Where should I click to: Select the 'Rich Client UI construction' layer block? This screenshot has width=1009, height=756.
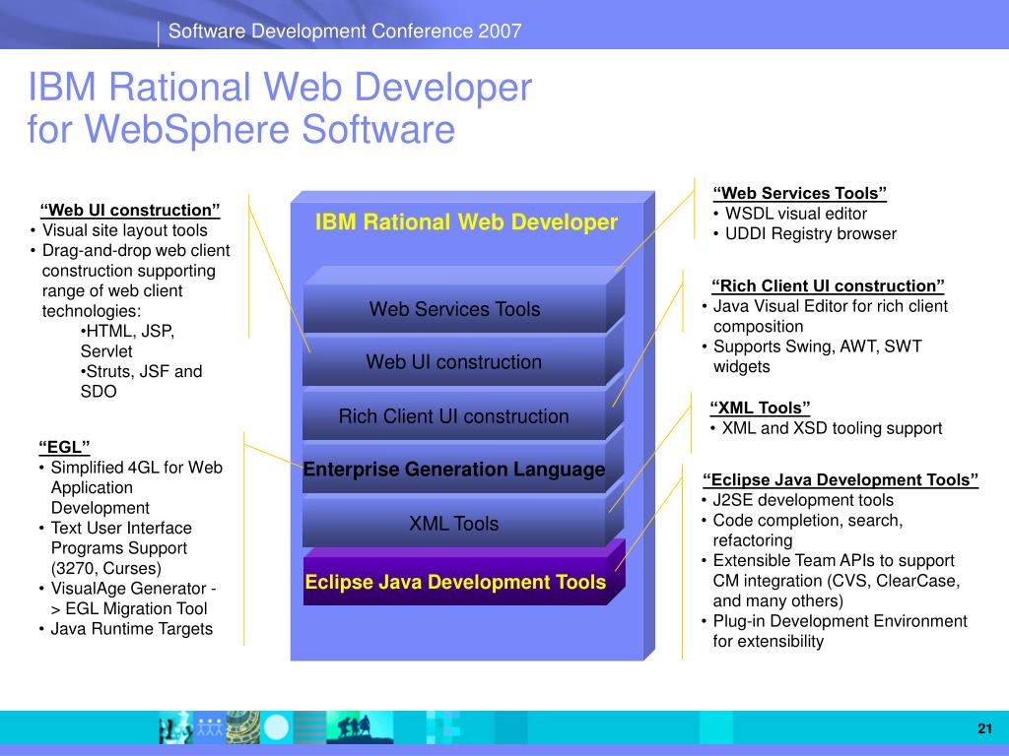454,416
